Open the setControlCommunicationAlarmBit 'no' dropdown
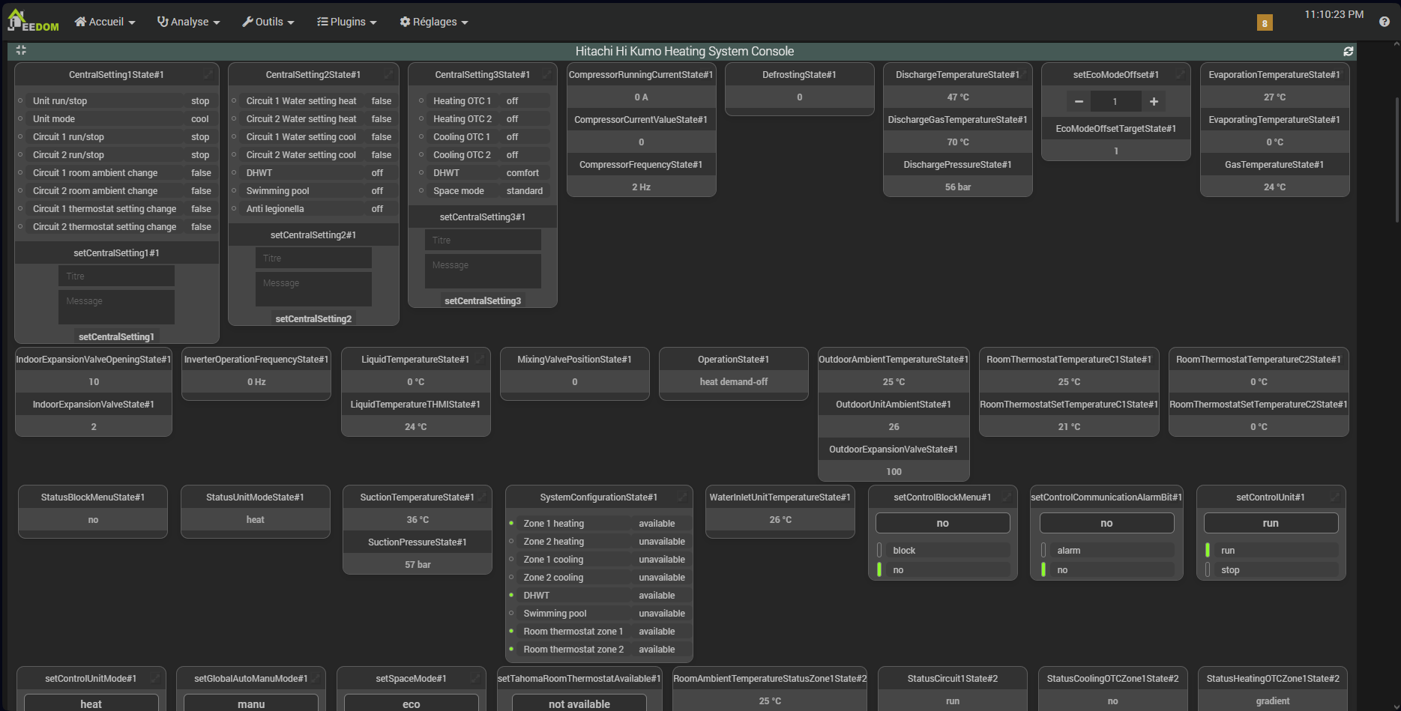The image size is (1401, 711). click(x=1106, y=523)
